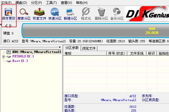
Task: Switch to the 分区参数 tab
Action: click(72, 48)
